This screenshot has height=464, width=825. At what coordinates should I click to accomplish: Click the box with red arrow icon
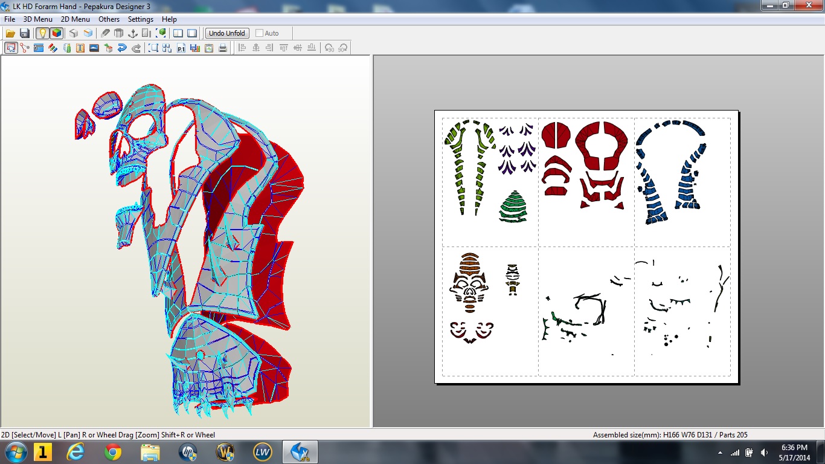[x=108, y=48]
